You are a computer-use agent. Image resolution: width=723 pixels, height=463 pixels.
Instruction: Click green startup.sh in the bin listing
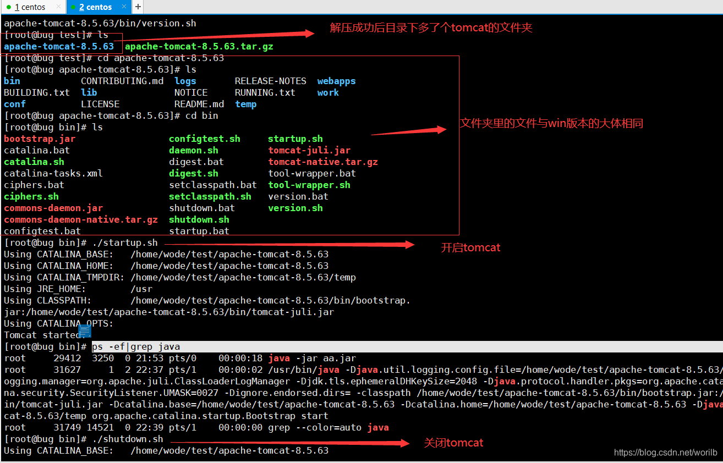[x=295, y=139]
